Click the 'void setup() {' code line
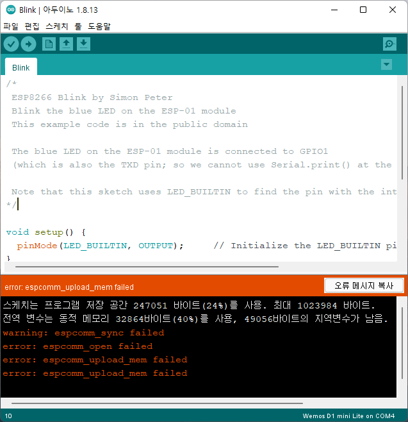This screenshot has height=422, width=408. 46,232
